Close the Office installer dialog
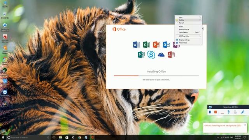Screen dimensions: 249x140 203,28
